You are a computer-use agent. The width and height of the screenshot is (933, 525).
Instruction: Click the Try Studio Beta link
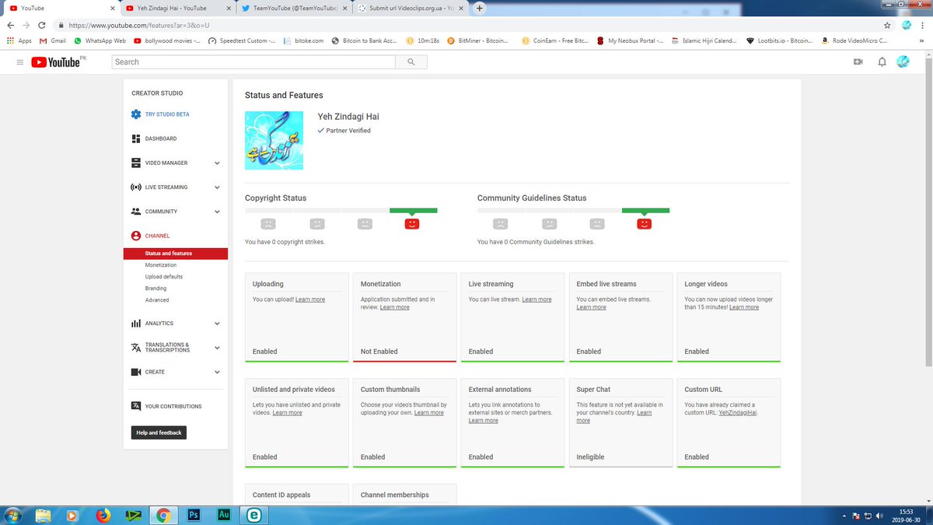(x=167, y=114)
